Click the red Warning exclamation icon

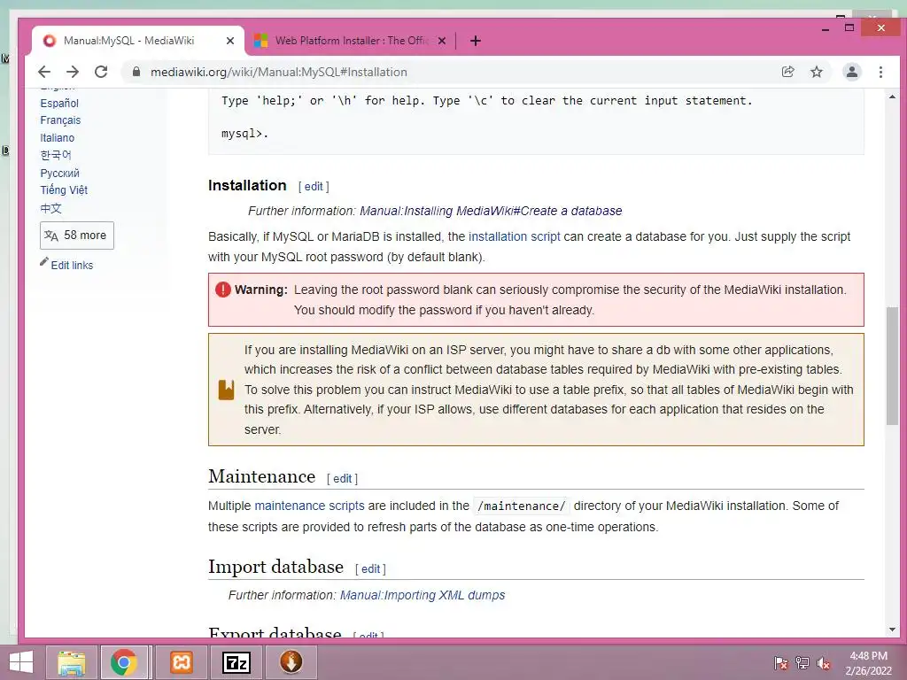click(x=222, y=290)
